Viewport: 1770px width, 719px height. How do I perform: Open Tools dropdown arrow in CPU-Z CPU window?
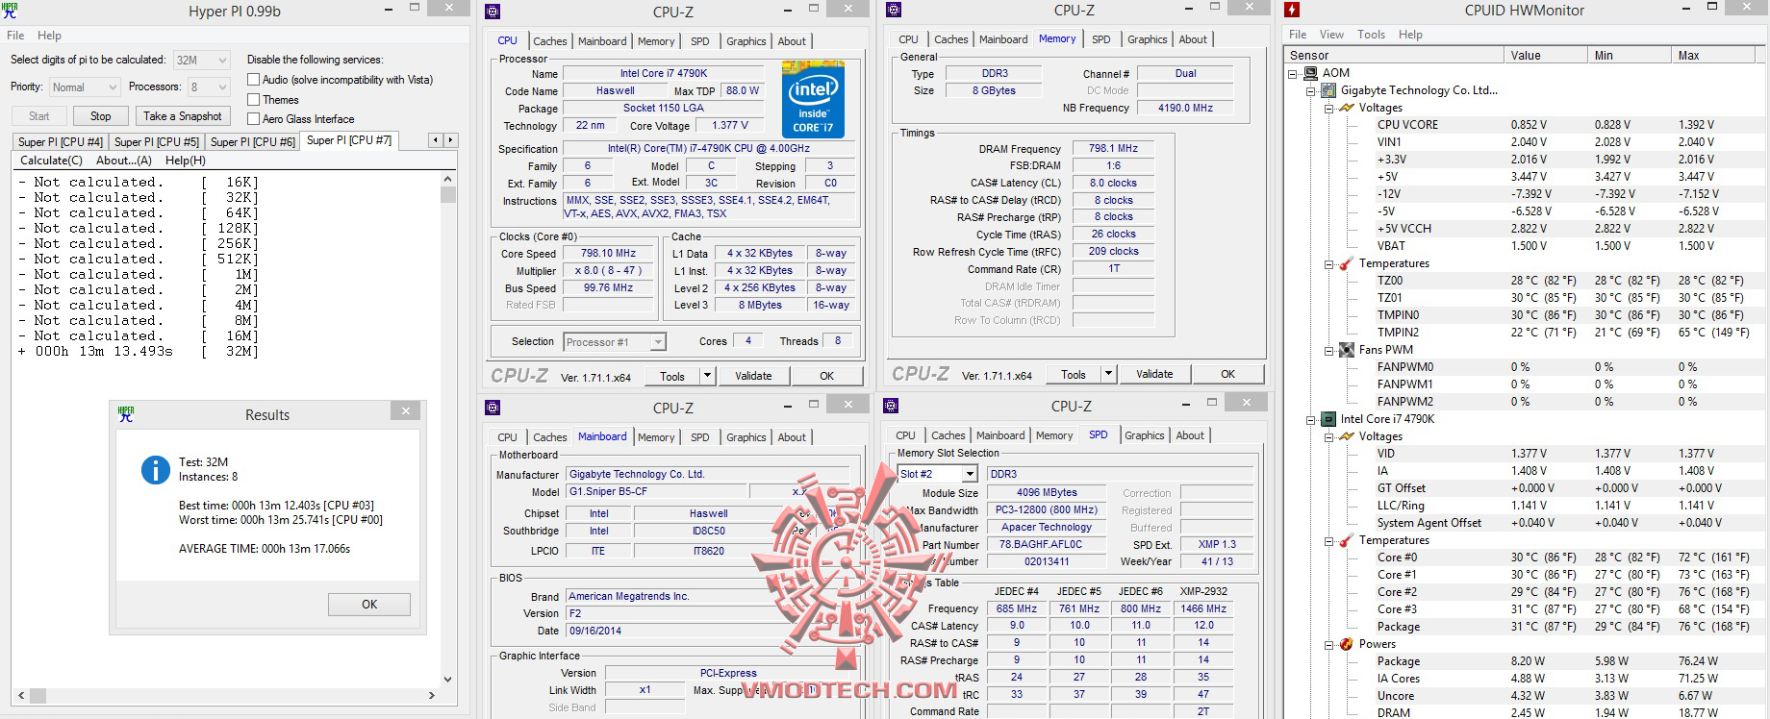tap(708, 376)
